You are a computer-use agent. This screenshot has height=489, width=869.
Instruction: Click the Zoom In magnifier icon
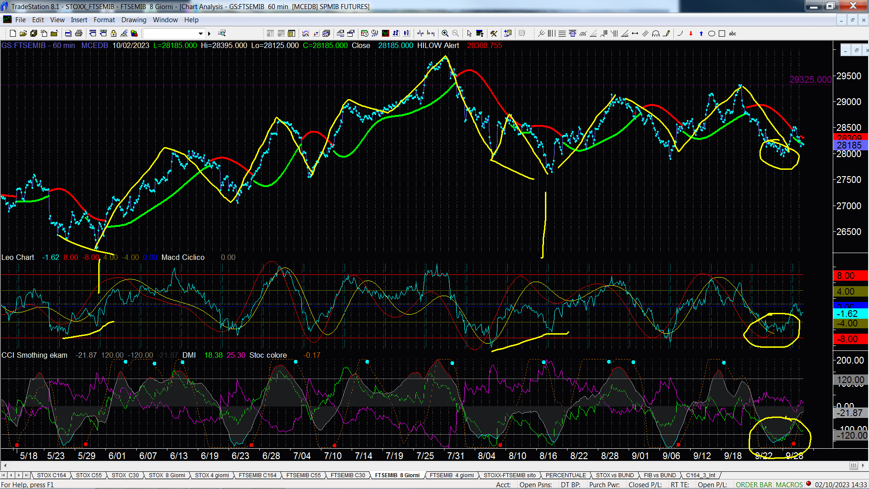coord(445,34)
